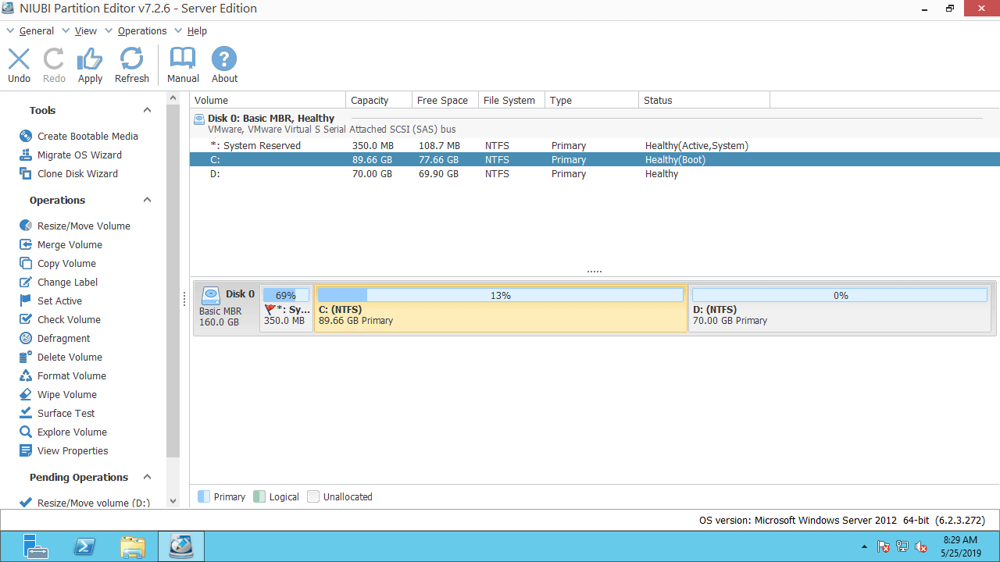Collapse the Tools section
This screenshot has width=1000, height=562.
tap(147, 110)
